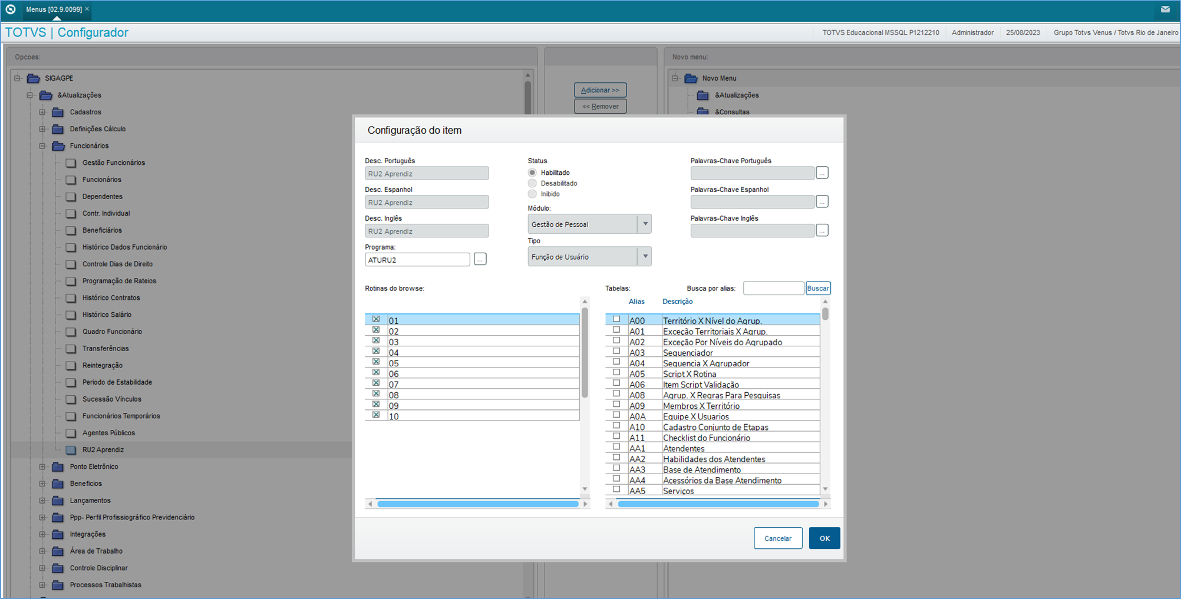Close the Menus tab with its X

tap(87, 9)
